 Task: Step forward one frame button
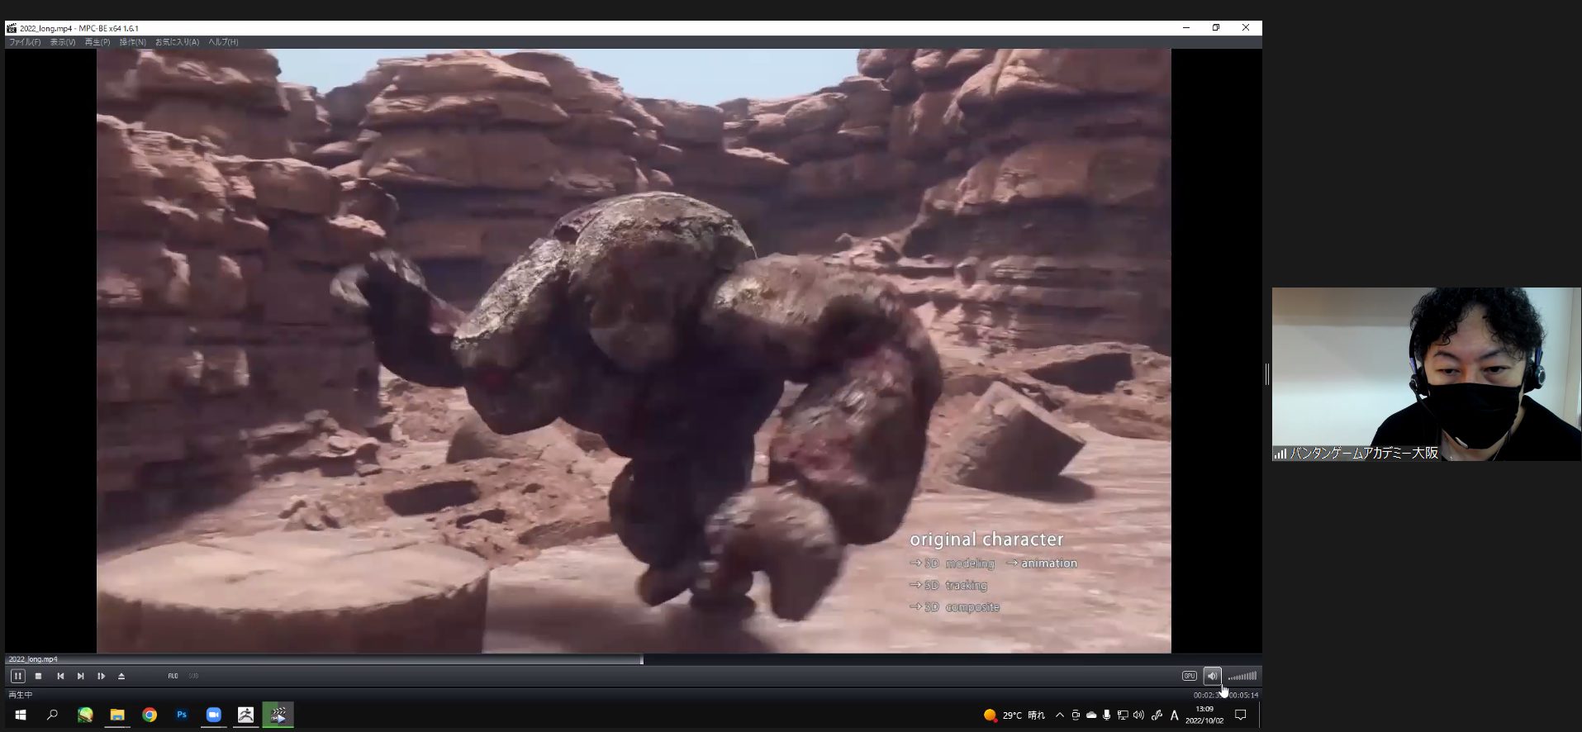[x=101, y=676]
